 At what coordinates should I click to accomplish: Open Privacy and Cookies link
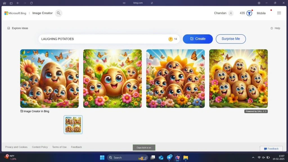tap(16, 147)
